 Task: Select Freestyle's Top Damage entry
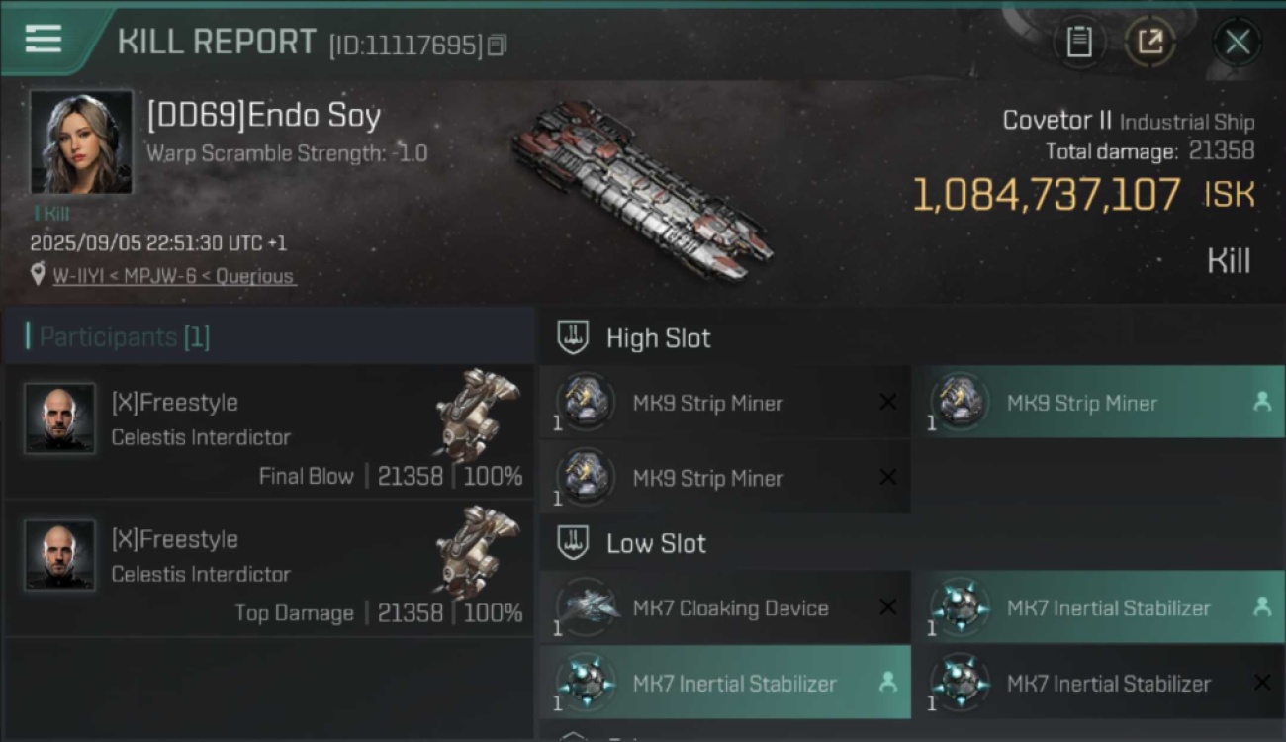pyautogui.click(x=269, y=569)
